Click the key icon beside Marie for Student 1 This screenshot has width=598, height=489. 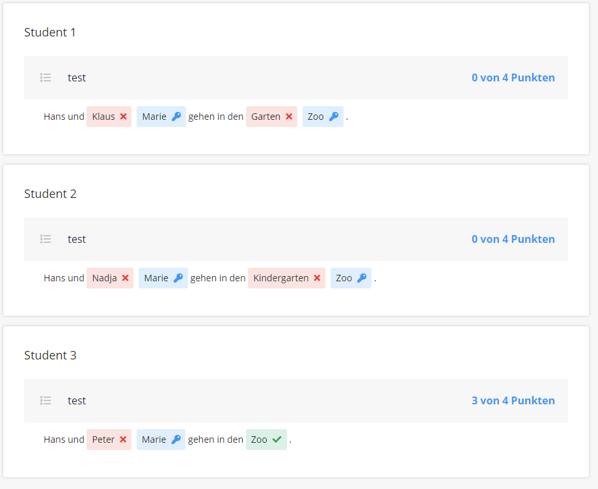click(176, 117)
